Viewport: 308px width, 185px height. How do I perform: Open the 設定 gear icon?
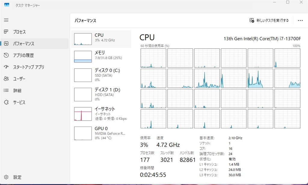[x=6, y=177]
